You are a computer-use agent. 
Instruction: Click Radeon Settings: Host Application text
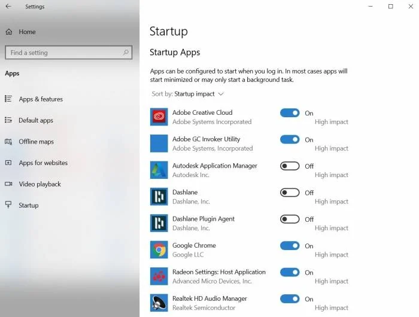point(219,272)
